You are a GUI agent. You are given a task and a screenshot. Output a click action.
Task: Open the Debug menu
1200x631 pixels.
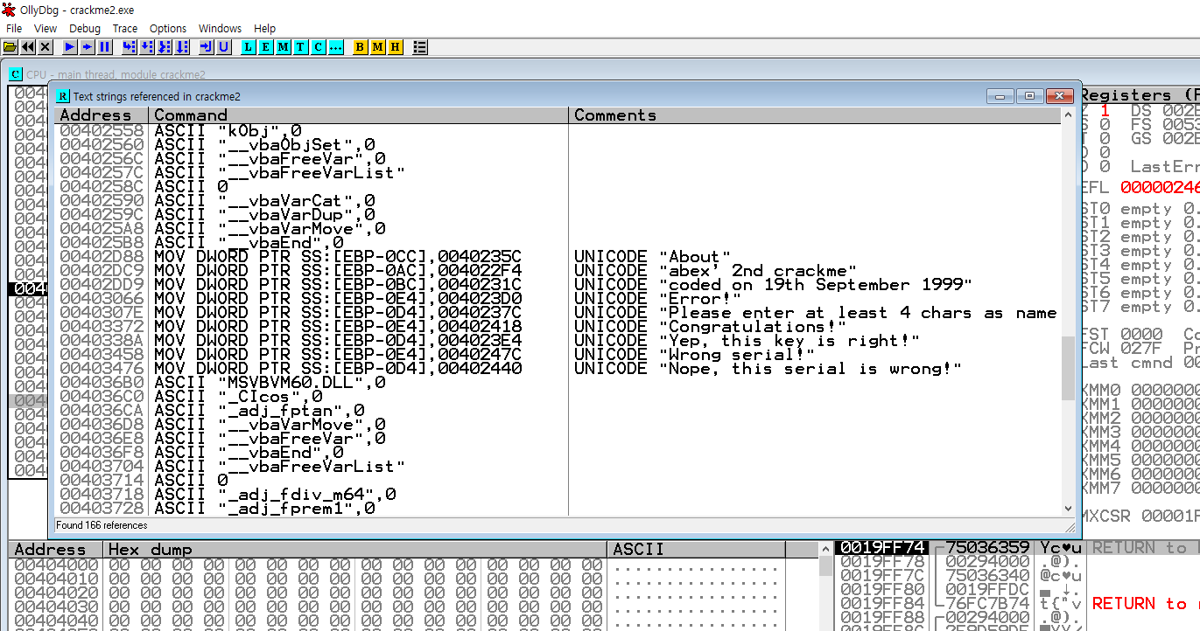tap(85, 29)
